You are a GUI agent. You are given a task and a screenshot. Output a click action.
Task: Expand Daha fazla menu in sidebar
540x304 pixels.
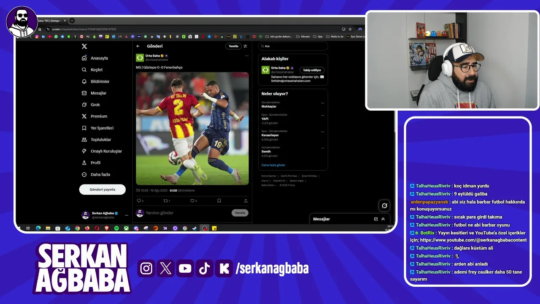pos(96,174)
